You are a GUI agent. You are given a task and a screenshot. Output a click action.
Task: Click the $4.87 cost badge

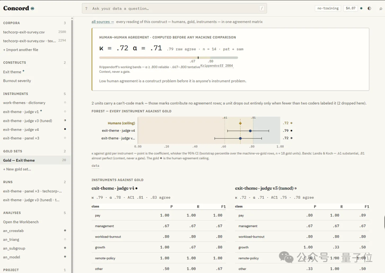point(350,8)
